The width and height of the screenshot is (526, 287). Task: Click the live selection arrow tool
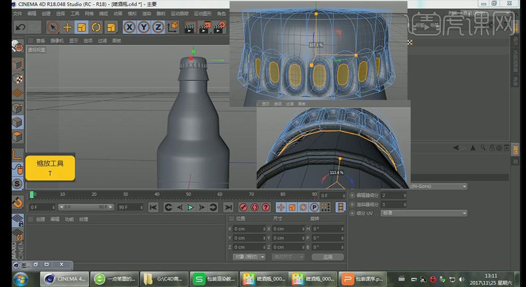(53, 27)
